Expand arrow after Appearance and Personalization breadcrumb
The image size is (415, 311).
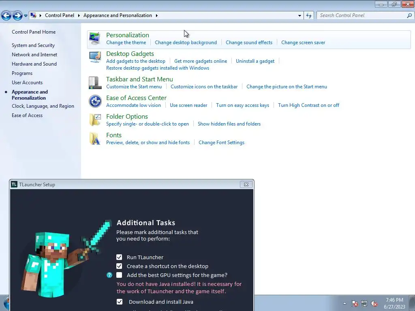tap(157, 15)
